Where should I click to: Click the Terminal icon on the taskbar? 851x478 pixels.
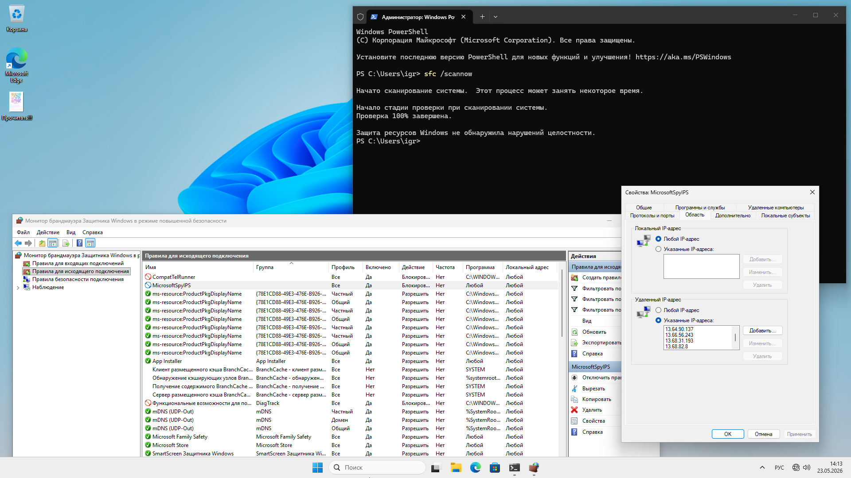pos(515,467)
